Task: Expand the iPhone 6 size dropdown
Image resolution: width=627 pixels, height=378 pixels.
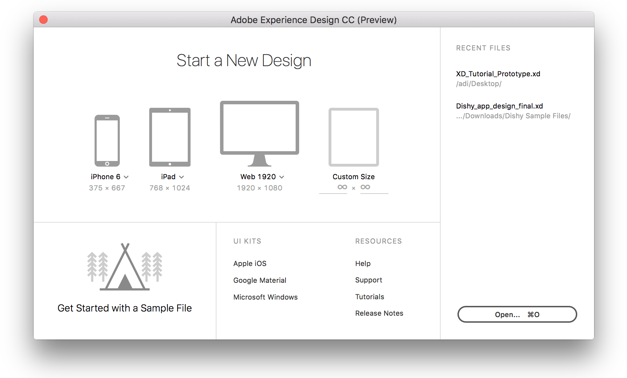Action: coord(127,177)
